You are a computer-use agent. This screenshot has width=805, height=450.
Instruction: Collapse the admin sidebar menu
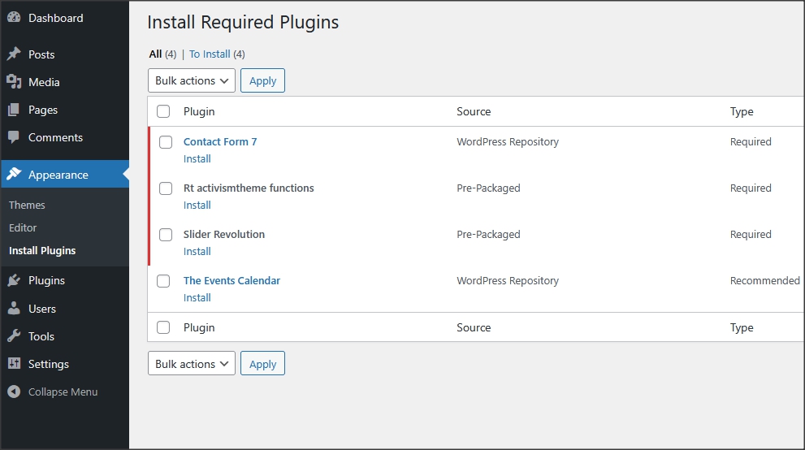click(53, 392)
